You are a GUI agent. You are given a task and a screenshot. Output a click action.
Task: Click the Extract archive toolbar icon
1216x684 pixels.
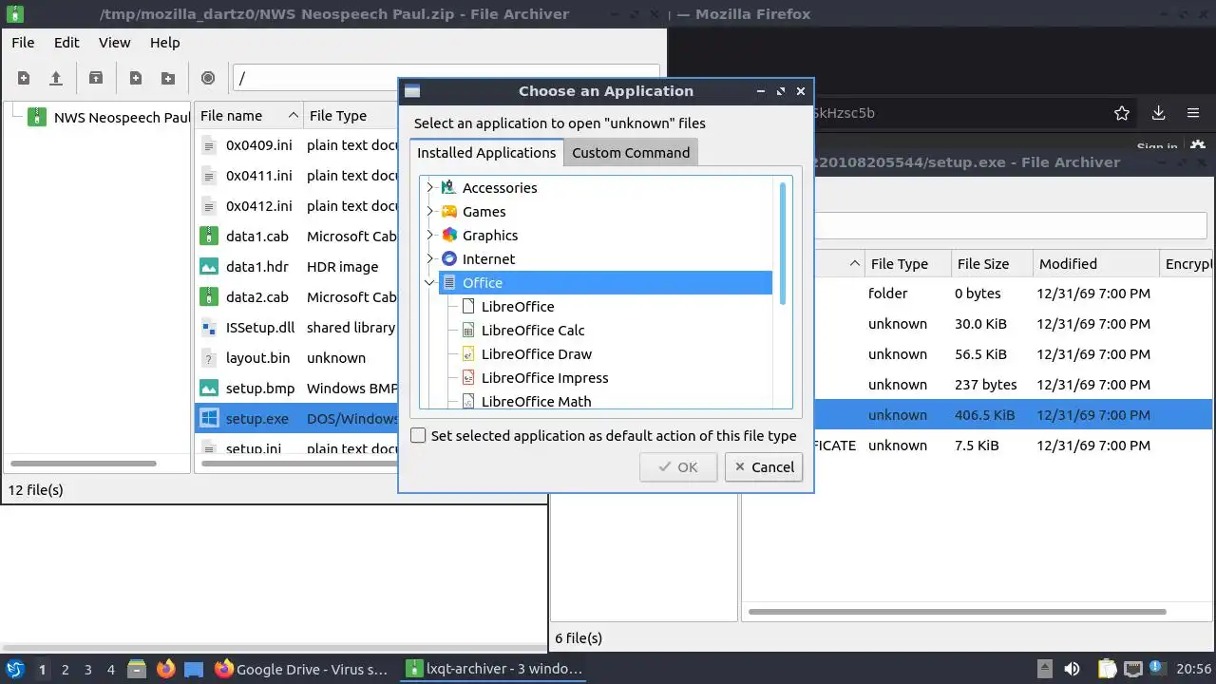point(96,78)
